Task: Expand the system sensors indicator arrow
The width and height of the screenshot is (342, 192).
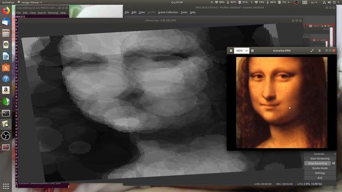Action: tap(289, 2)
